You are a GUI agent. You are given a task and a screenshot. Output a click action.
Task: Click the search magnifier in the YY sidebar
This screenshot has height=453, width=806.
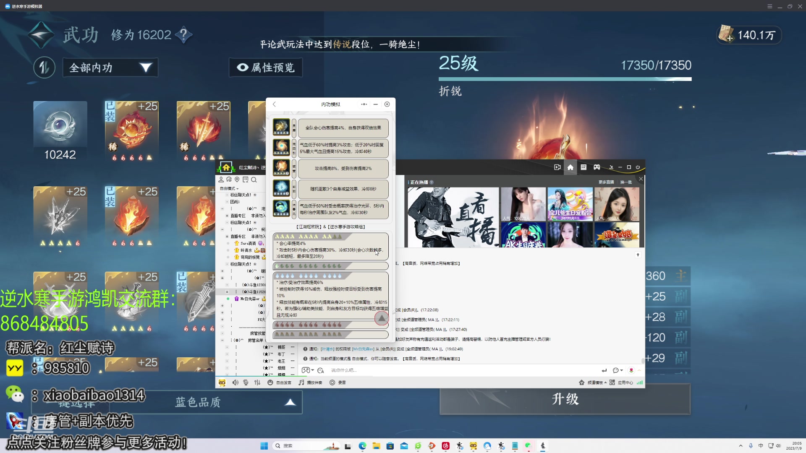coord(254,180)
